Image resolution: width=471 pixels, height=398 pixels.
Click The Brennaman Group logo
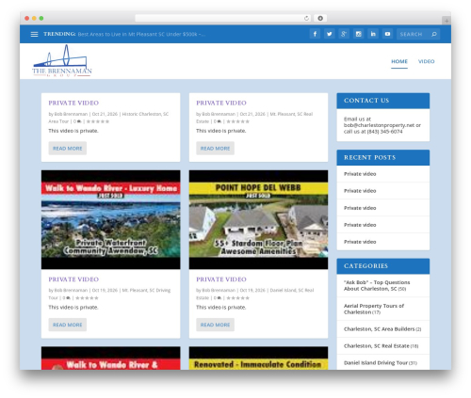coord(62,61)
